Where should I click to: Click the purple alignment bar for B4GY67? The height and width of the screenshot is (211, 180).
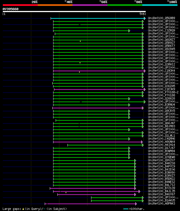(97, 195)
